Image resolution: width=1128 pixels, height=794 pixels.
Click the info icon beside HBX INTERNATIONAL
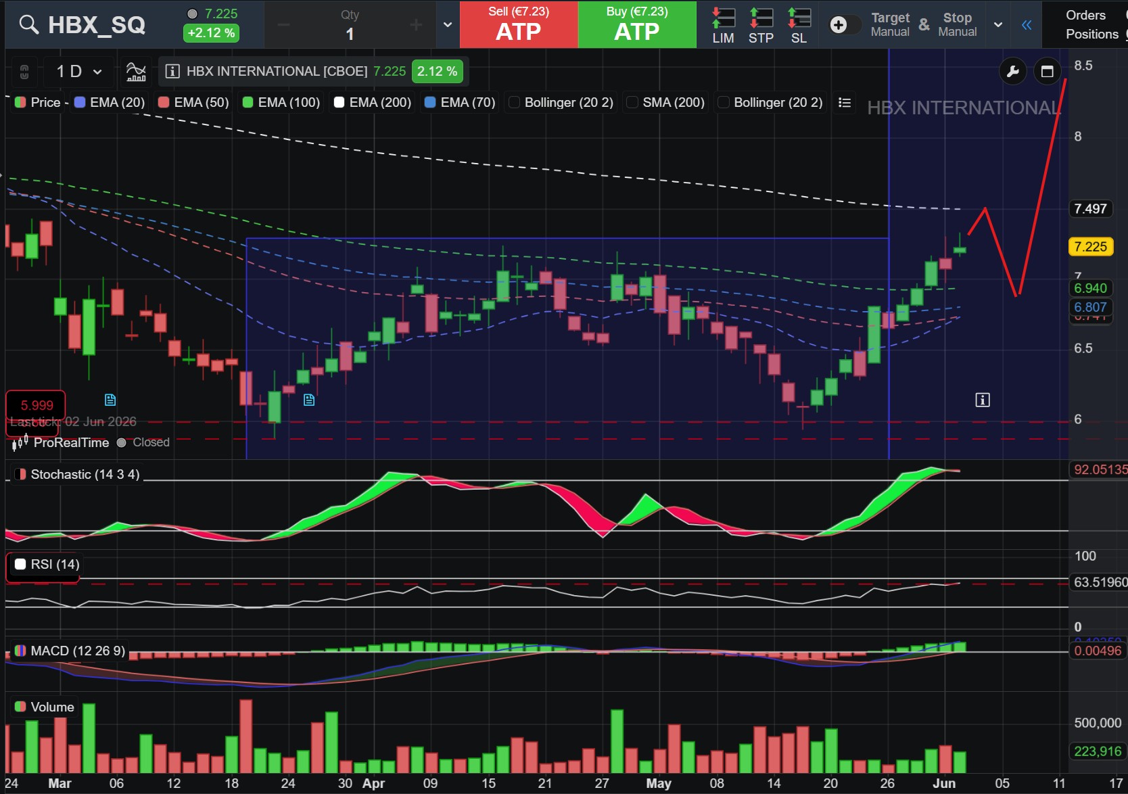coord(172,71)
